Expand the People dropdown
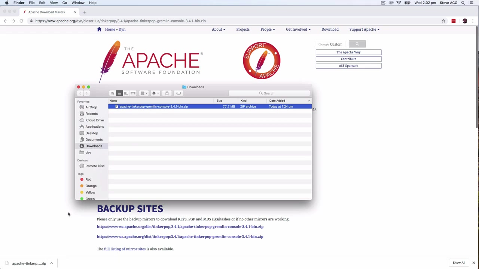The width and height of the screenshot is (479, 269). (268, 29)
